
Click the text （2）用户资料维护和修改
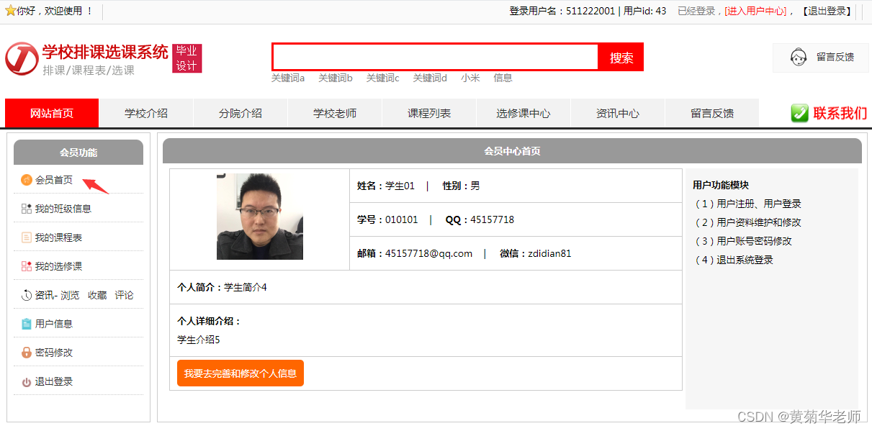point(747,222)
